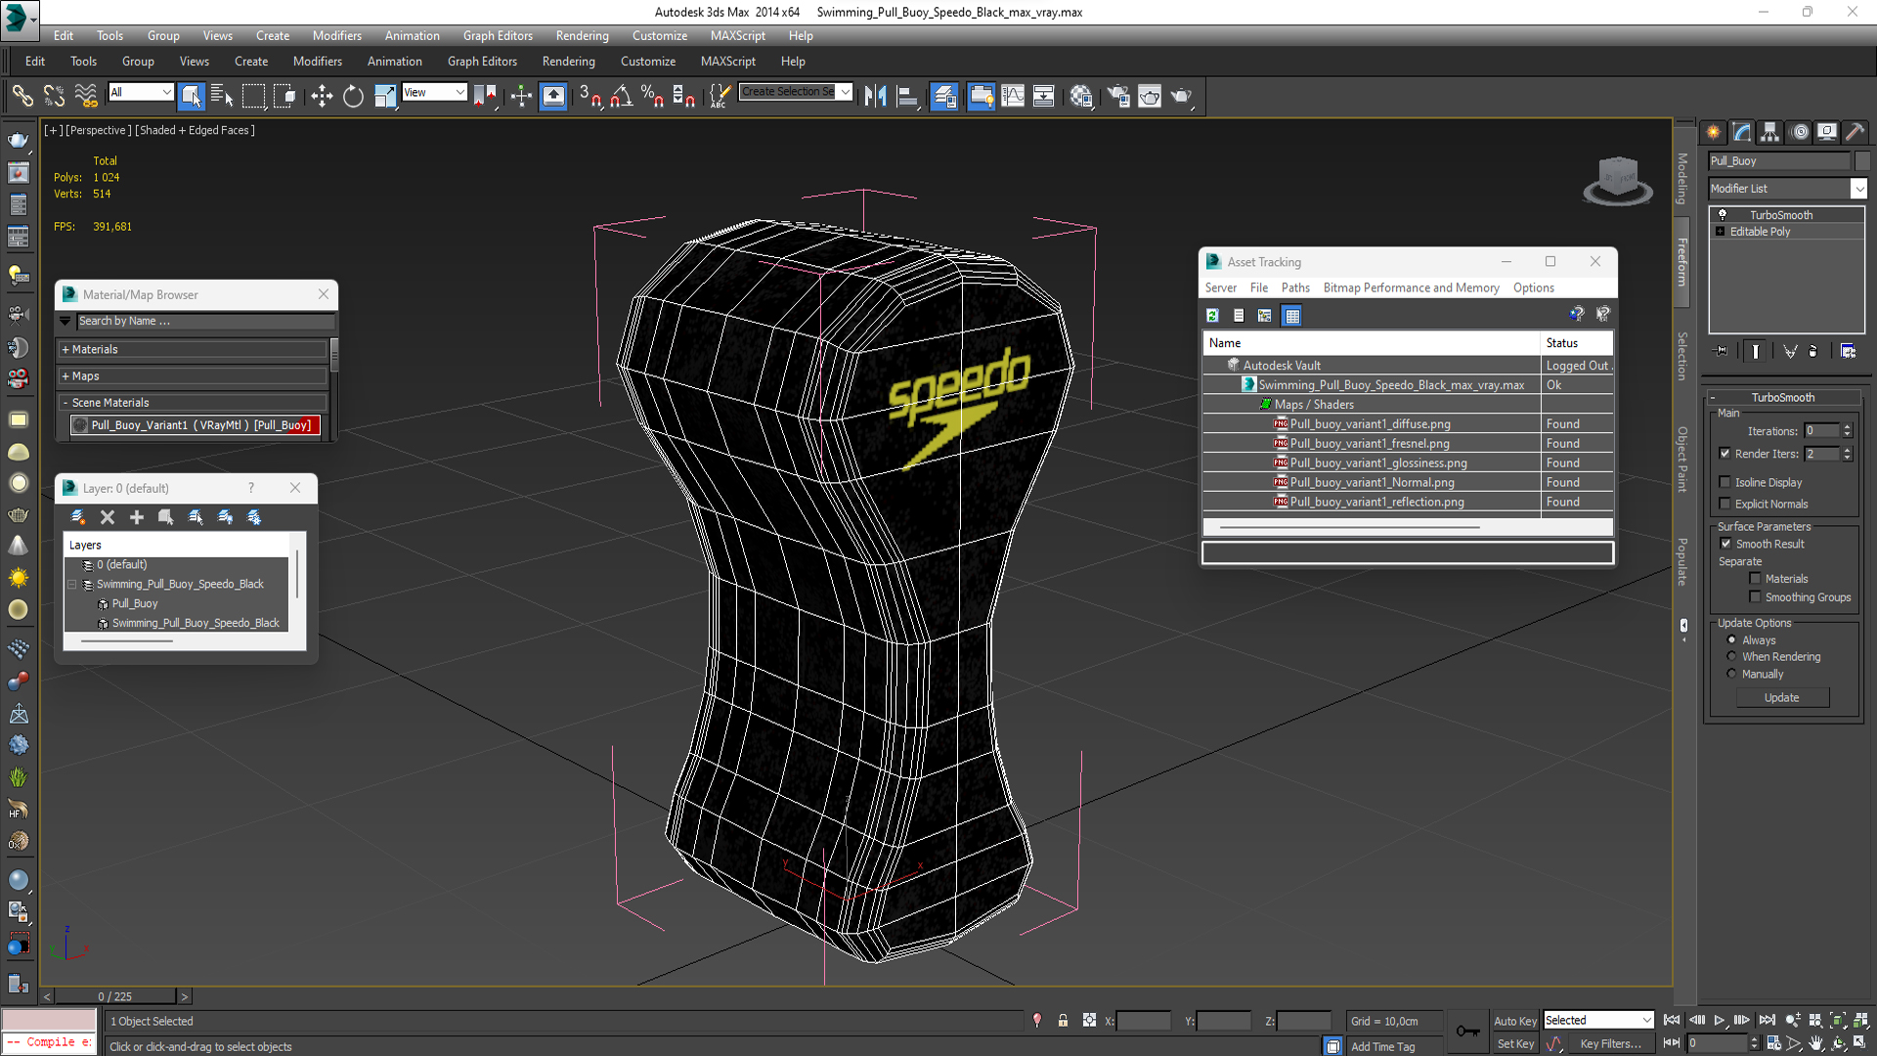Open the Modifier List dropdown

pos(1787,189)
